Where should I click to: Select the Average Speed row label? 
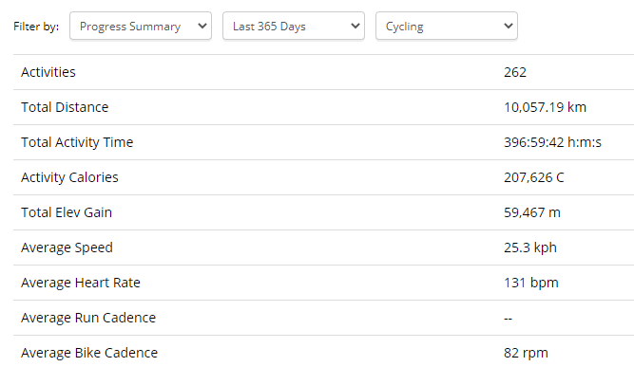click(67, 247)
